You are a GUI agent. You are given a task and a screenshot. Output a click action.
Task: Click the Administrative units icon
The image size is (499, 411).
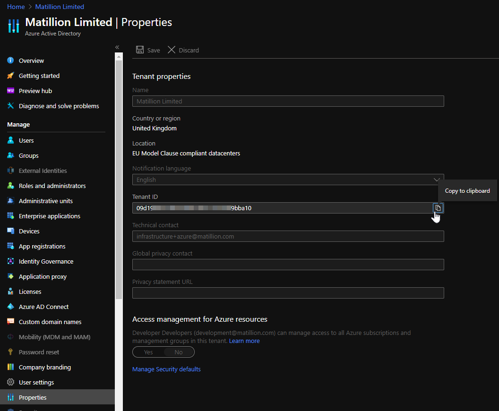point(10,201)
